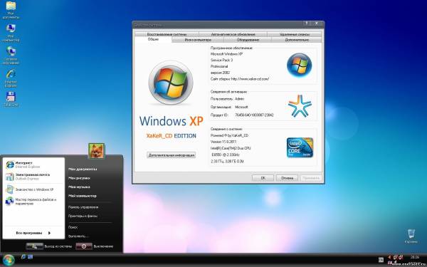Click the small Windows orb beside Microsoft Windows XP
The image size is (427, 267).
[300, 65]
